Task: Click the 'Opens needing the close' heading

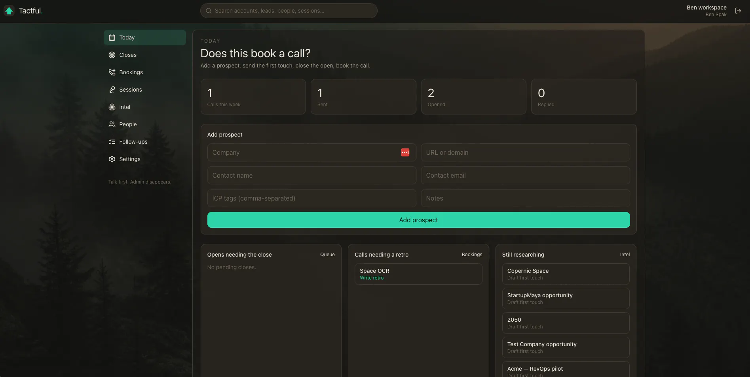Action: pyautogui.click(x=239, y=255)
